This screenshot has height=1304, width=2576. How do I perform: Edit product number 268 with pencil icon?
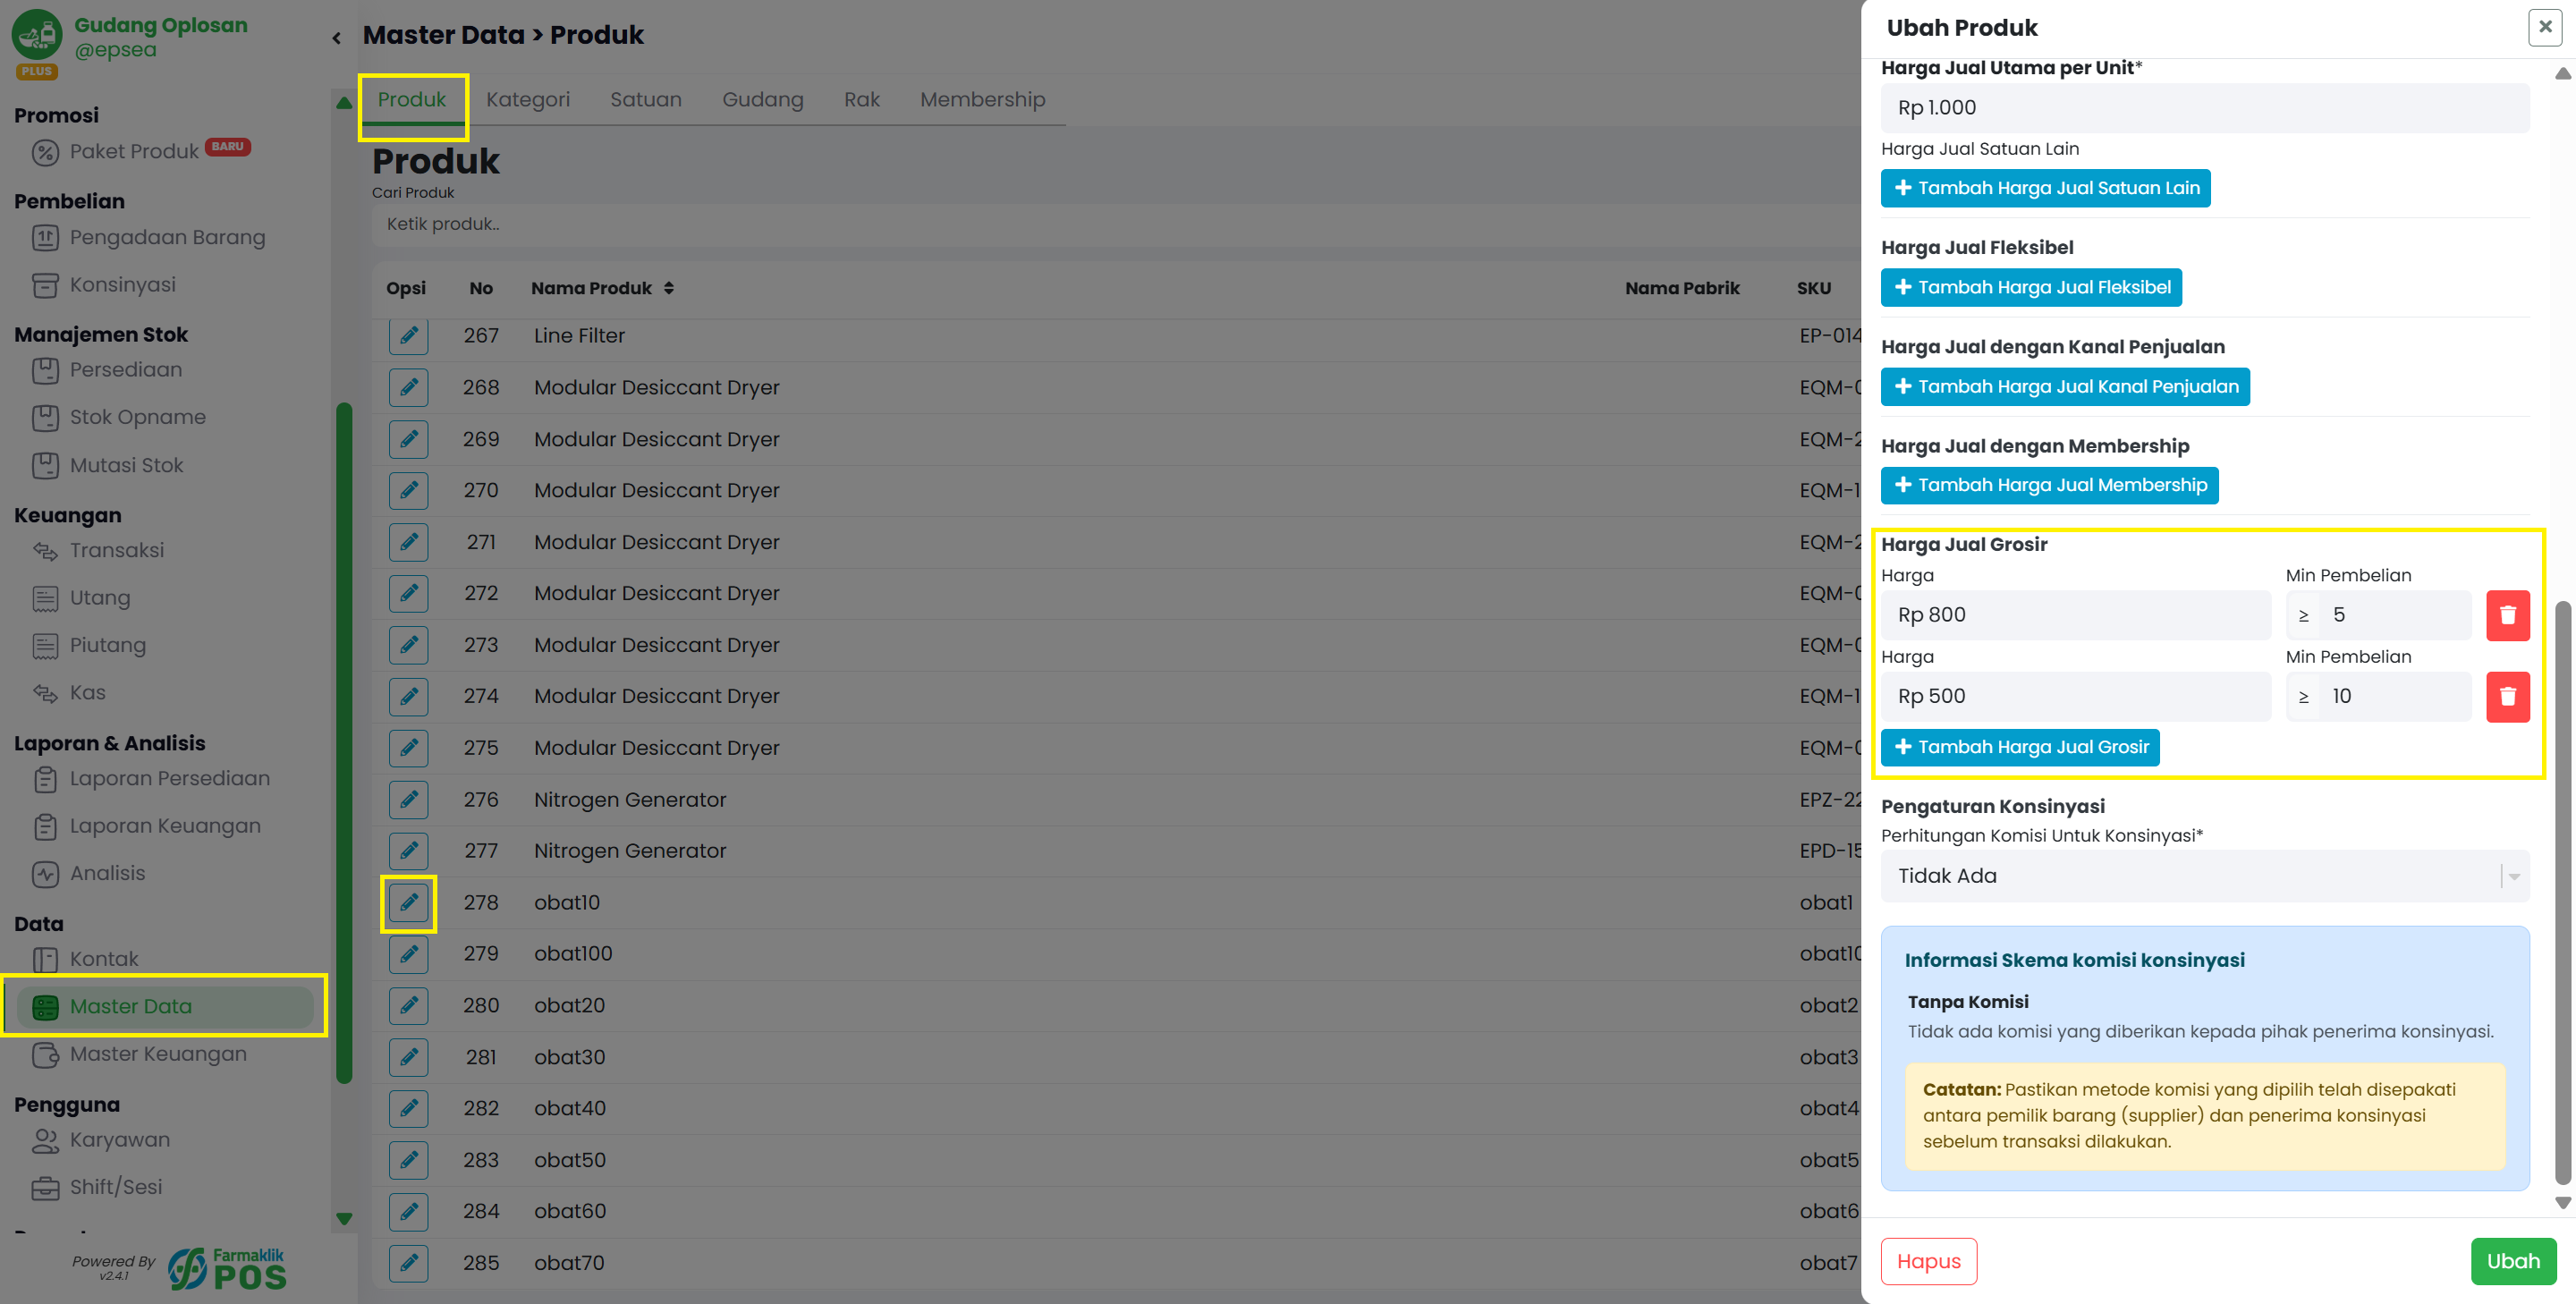408,388
